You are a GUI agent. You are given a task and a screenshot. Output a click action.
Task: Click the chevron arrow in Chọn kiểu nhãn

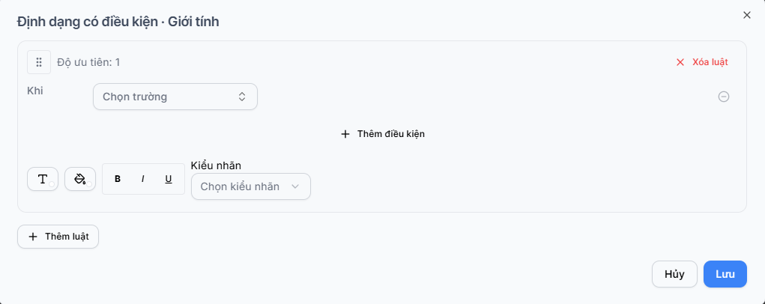tap(294, 186)
